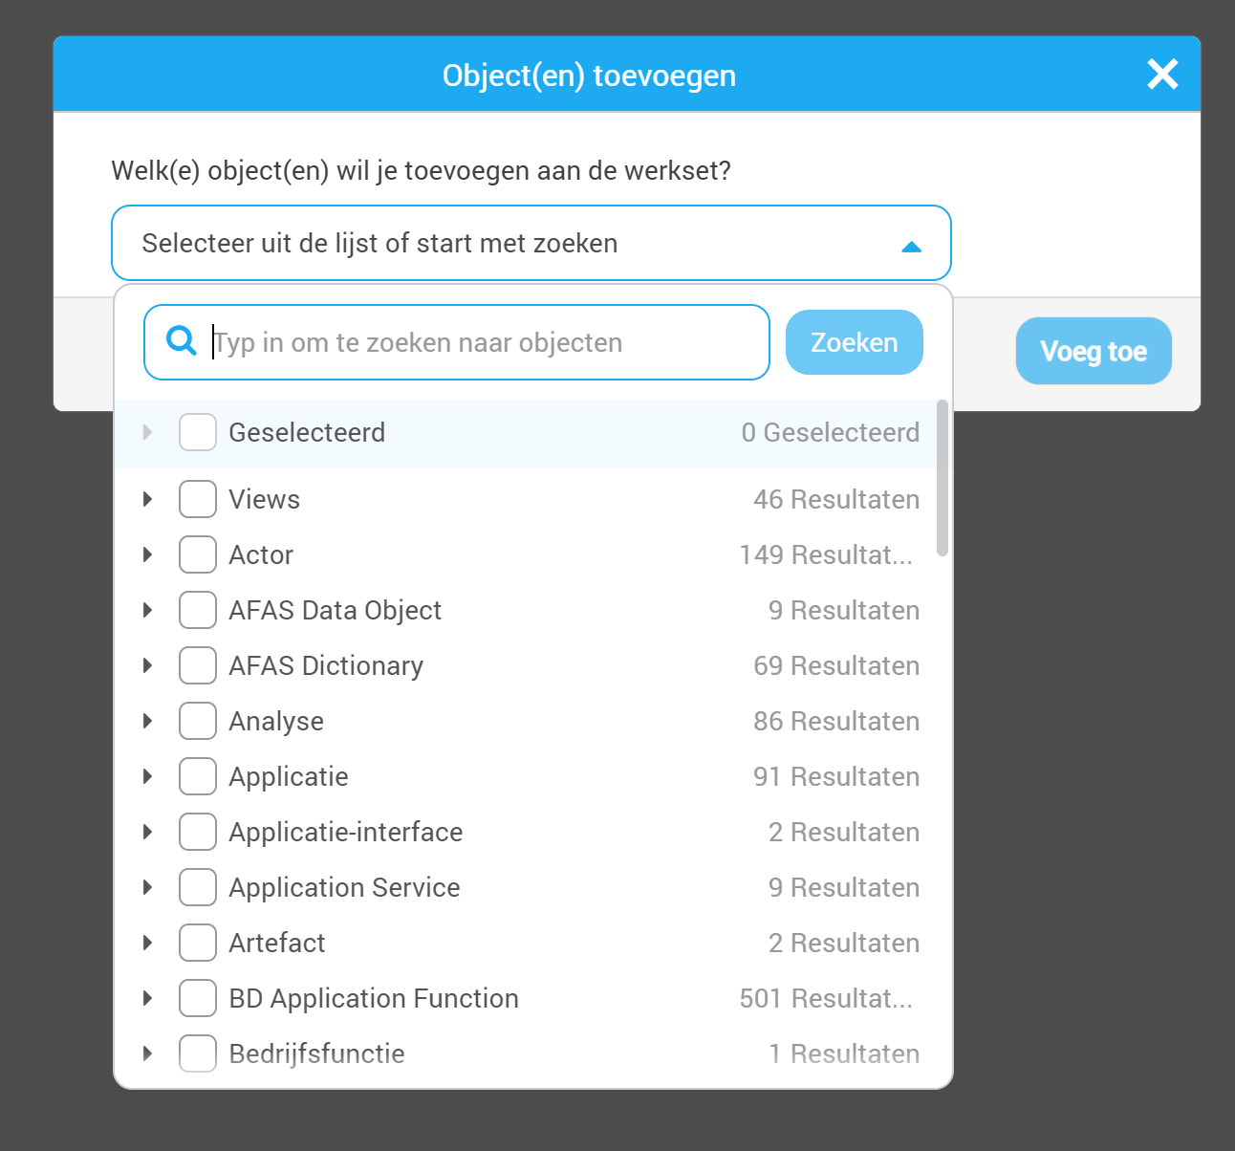Click the '91 Resultaten' count
1235x1151 pixels.
[x=836, y=776]
